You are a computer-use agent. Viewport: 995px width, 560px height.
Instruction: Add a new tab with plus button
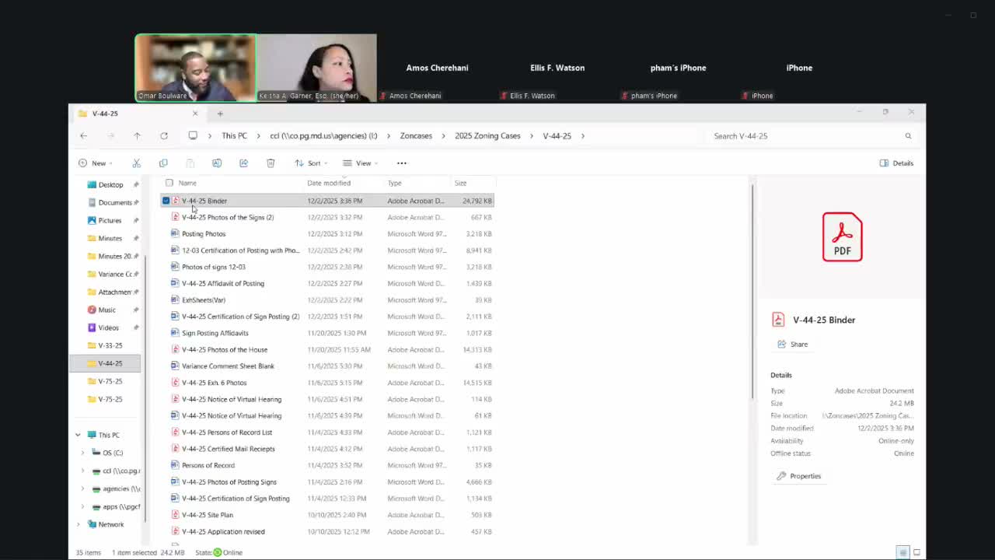point(220,114)
